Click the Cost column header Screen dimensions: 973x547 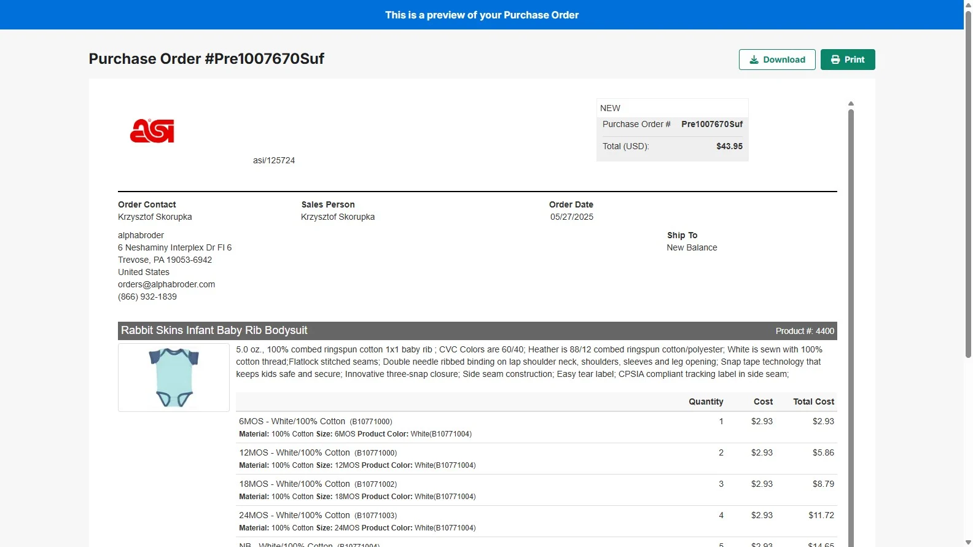pyautogui.click(x=763, y=402)
